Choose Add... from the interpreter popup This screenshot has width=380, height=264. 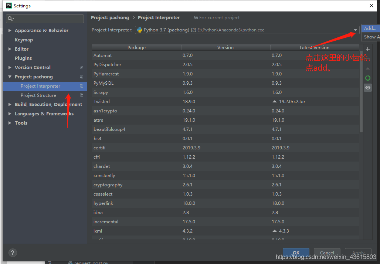tap(370, 28)
